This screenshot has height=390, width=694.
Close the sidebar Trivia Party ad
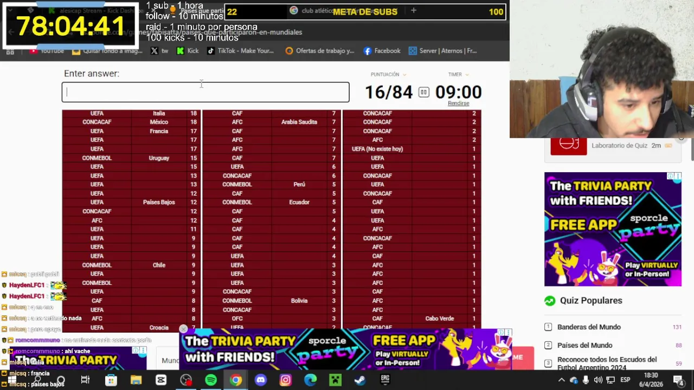coord(678,176)
